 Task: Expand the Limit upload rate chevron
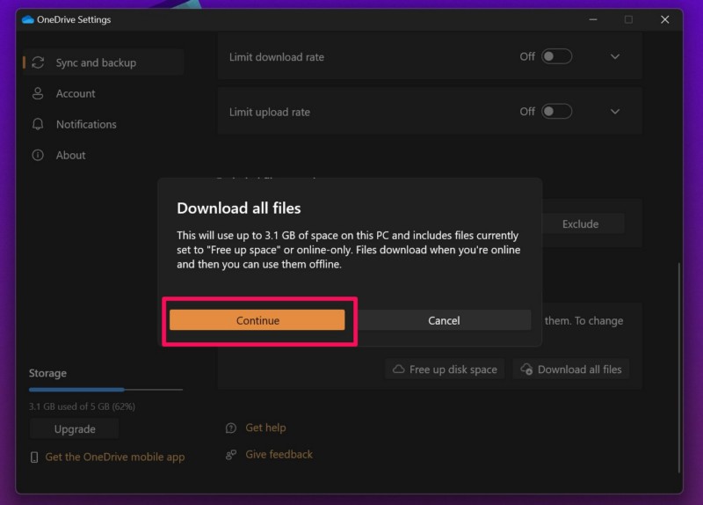(x=615, y=112)
